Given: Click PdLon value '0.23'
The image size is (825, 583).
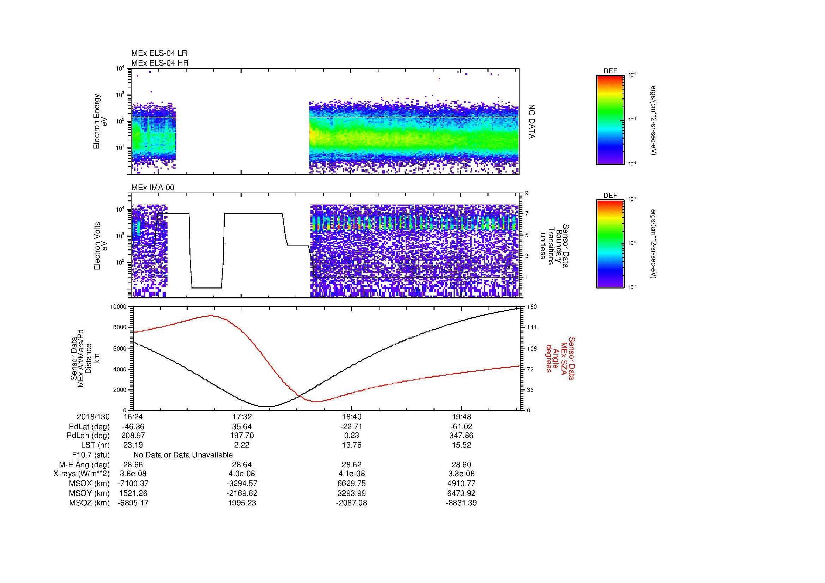Looking at the screenshot, I should (x=352, y=436).
